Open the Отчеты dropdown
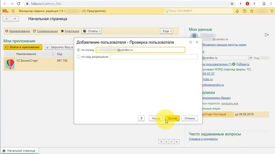Image resolution: width=275 pixels, height=154 pixels. pyautogui.click(x=92, y=31)
